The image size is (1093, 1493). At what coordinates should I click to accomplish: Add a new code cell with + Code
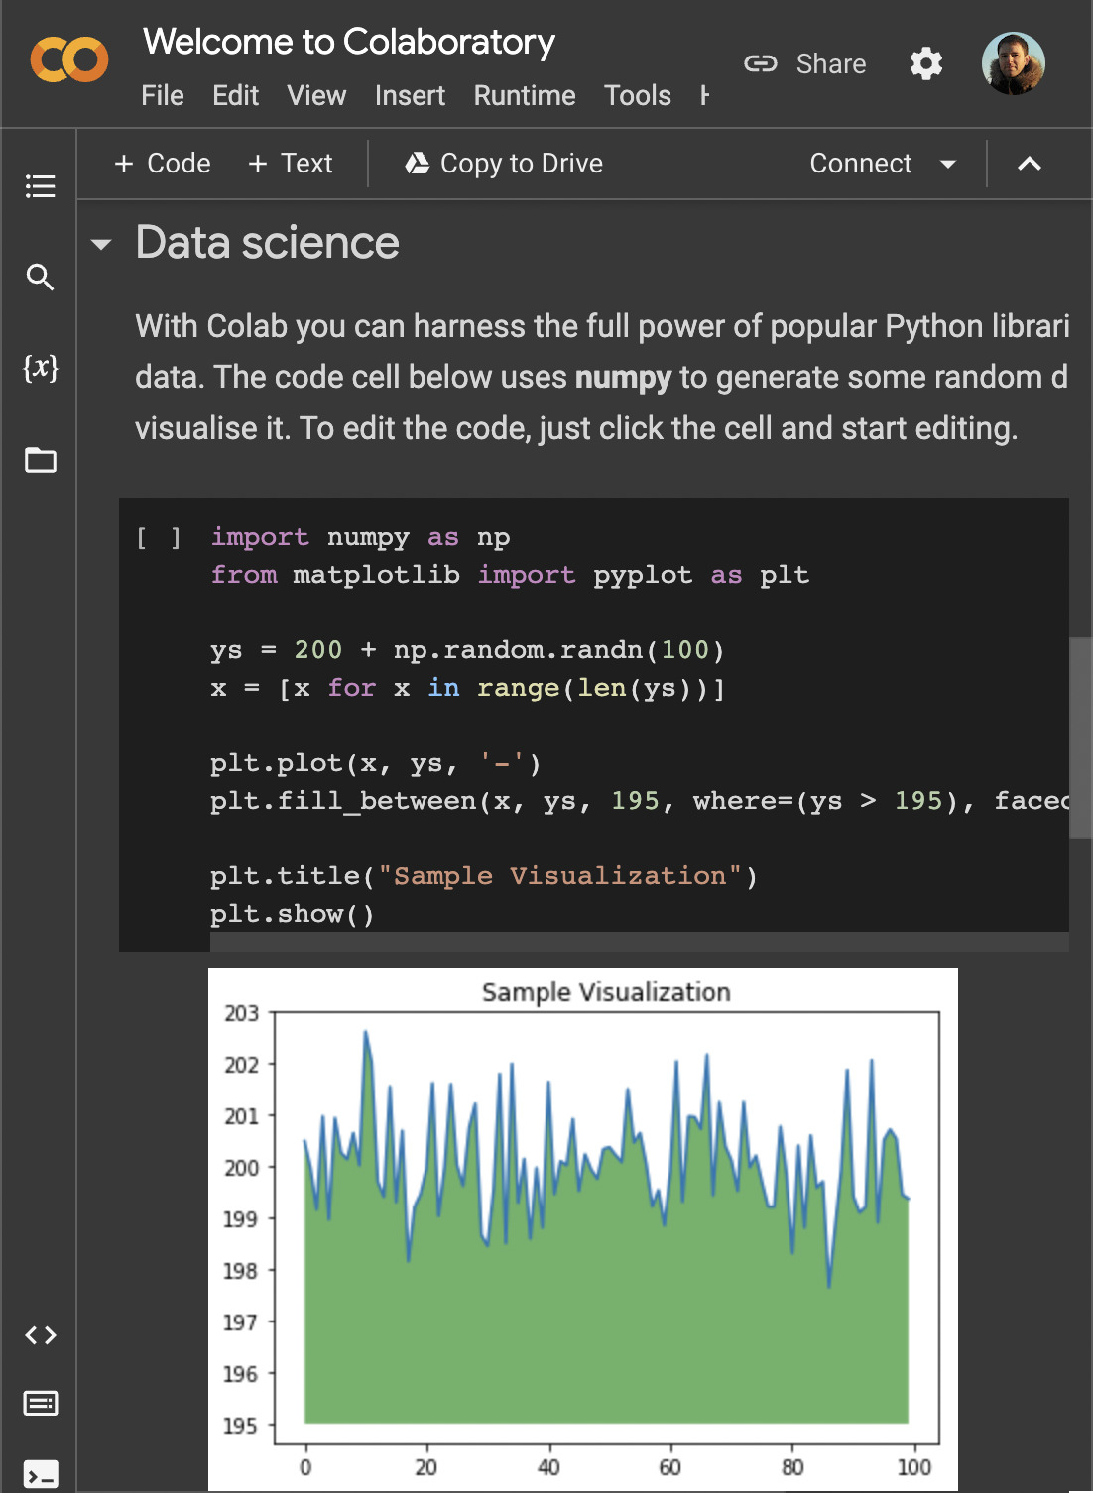pyautogui.click(x=161, y=164)
